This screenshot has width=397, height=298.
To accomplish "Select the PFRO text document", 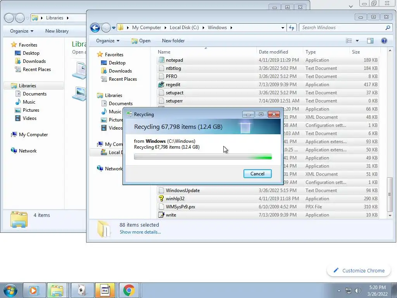I will [x=268, y=76].
